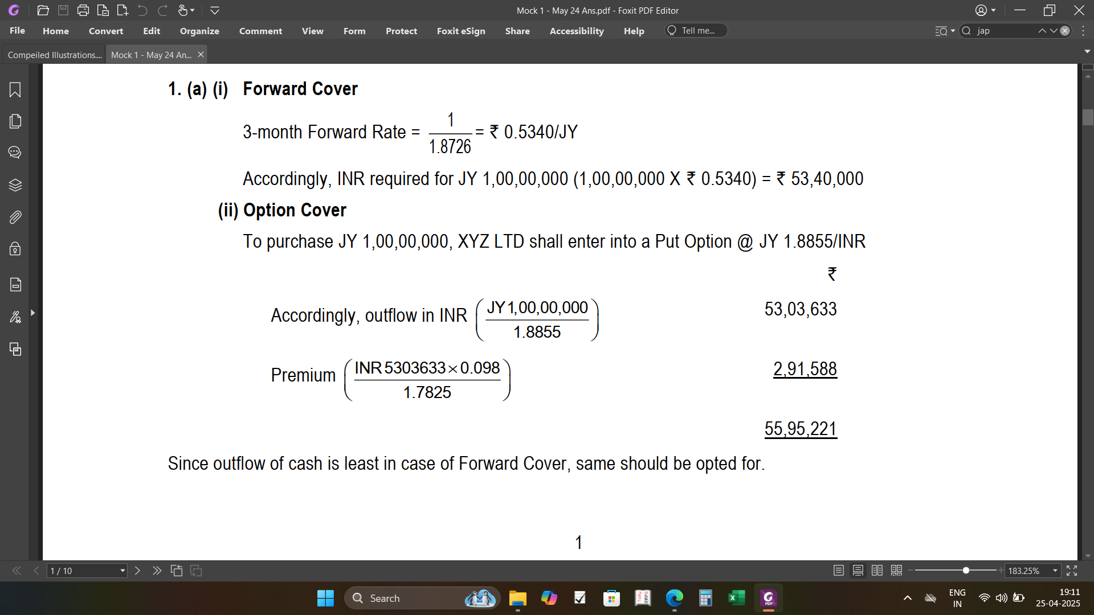1094x615 pixels.
Task: Open the Bookmarks panel in sidebar
Action: click(x=15, y=90)
